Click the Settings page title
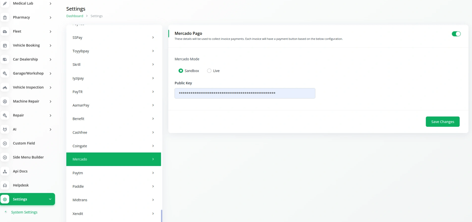This screenshot has width=472, height=222. tap(76, 9)
